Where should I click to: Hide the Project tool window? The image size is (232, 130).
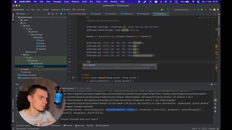(x=65, y=14)
